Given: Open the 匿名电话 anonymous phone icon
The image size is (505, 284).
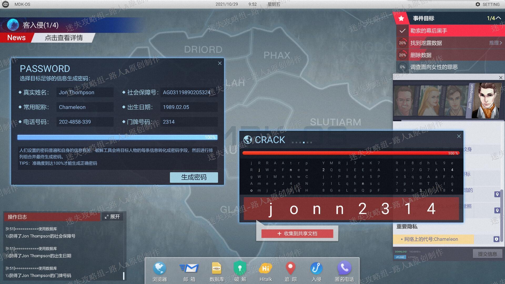Looking at the screenshot, I should tap(344, 271).
